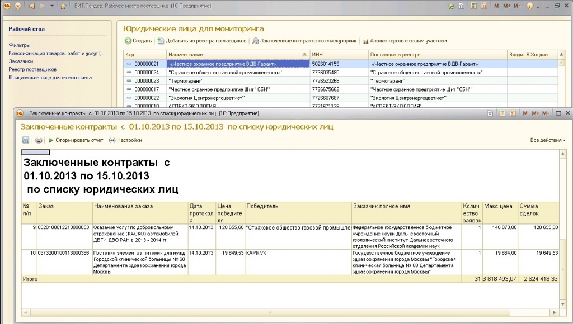The height and width of the screenshot is (324, 573).
Task: Open 'Анализ торгов с нашим участием'
Action: pyautogui.click(x=405, y=41)
